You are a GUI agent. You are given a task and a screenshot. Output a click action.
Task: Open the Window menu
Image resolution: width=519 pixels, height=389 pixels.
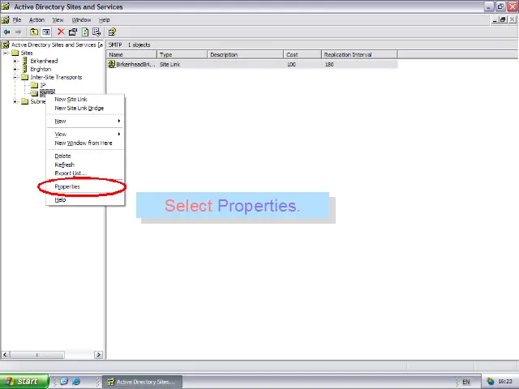(81, 19)
